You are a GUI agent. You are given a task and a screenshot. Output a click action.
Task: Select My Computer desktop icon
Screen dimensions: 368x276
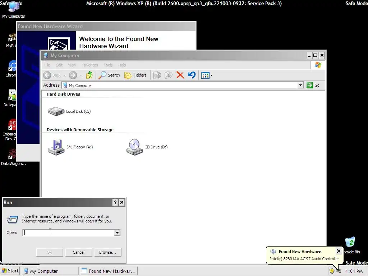(14, 9)
